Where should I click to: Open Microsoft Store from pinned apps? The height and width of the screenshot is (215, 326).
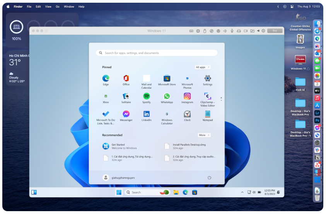click(167, 78)
